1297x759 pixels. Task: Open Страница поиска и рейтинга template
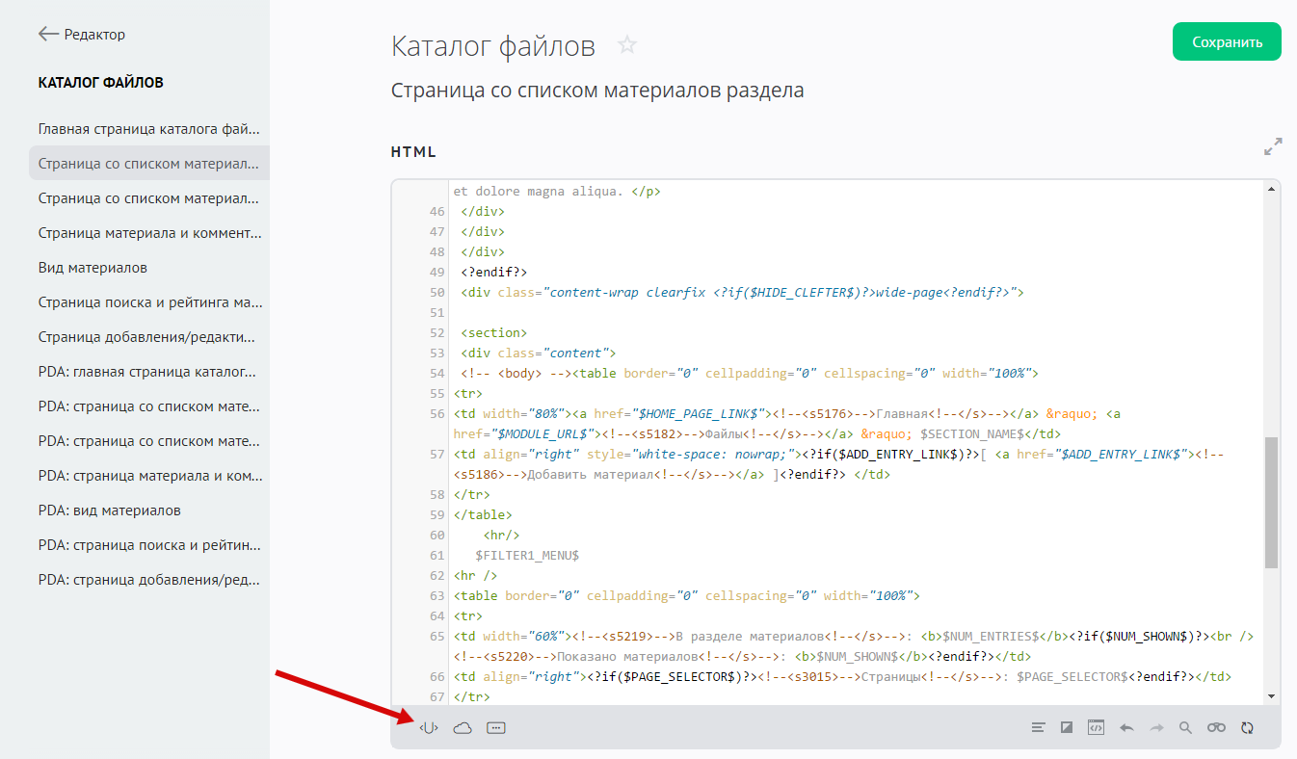tap(149, 302)
